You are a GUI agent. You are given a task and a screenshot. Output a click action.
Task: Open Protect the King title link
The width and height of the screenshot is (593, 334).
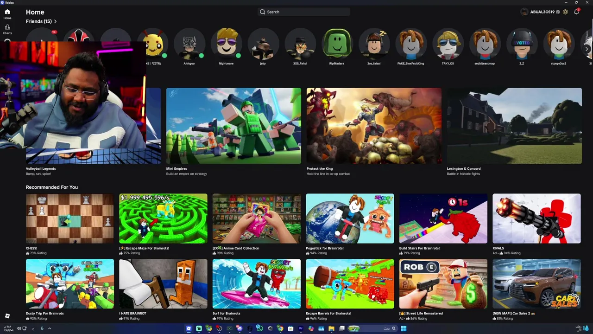click(320, 169)
